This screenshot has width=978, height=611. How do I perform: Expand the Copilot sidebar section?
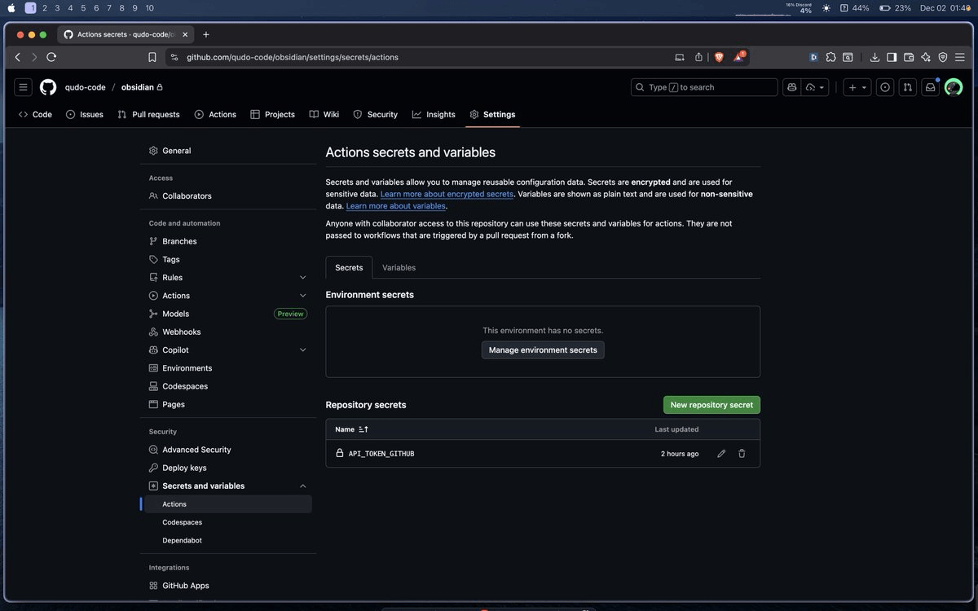tap(302, 350)
